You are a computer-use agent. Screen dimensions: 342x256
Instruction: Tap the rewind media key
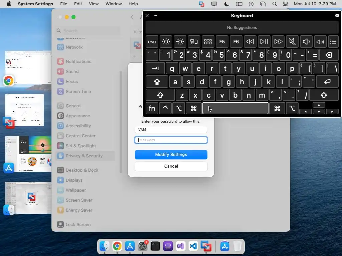250,42
